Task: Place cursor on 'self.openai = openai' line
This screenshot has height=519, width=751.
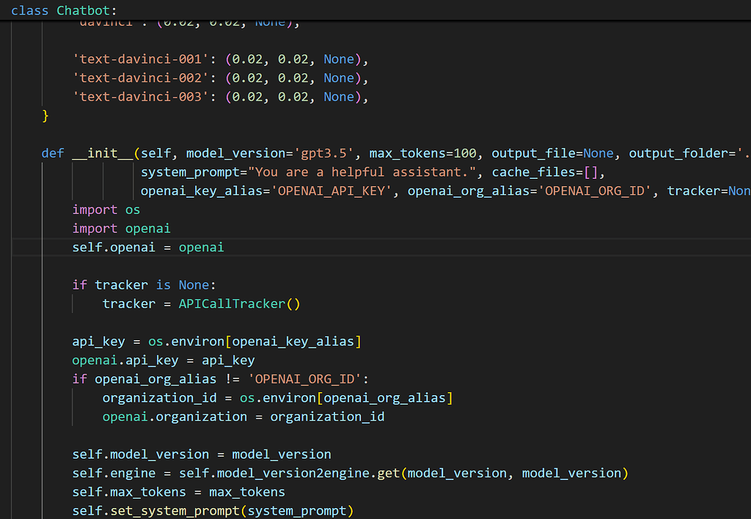Action: pyautogui.click(x=148, y=247)
